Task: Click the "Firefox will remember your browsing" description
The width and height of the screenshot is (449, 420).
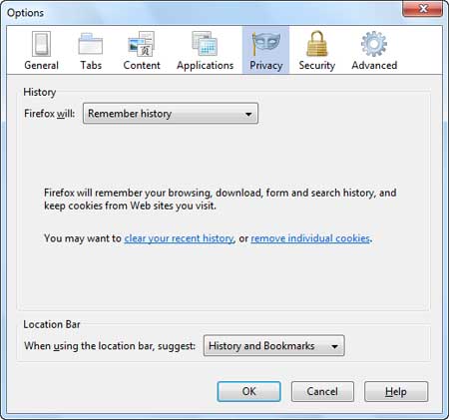Action: click(x=221, y=200)
